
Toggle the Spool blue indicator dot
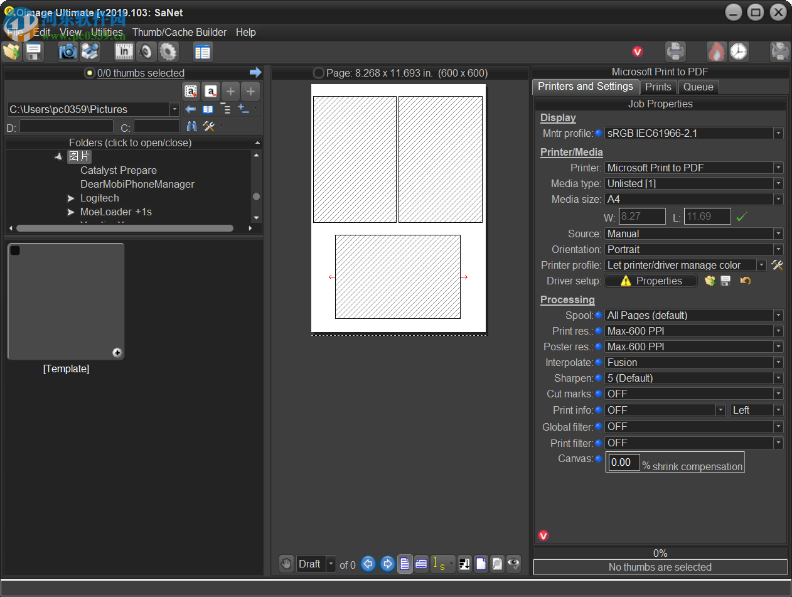[x=597, y=315]
